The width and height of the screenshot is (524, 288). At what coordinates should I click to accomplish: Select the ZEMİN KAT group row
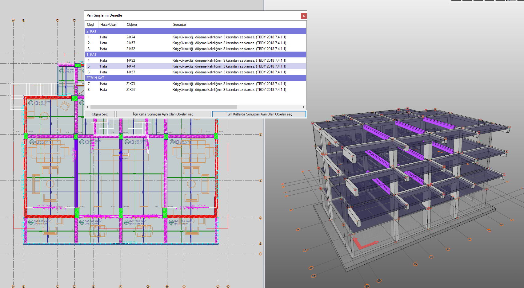coord(195,78)
